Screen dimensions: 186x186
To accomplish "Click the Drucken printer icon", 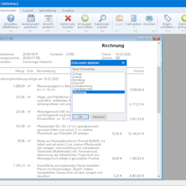I will click(x=149, y=18).
